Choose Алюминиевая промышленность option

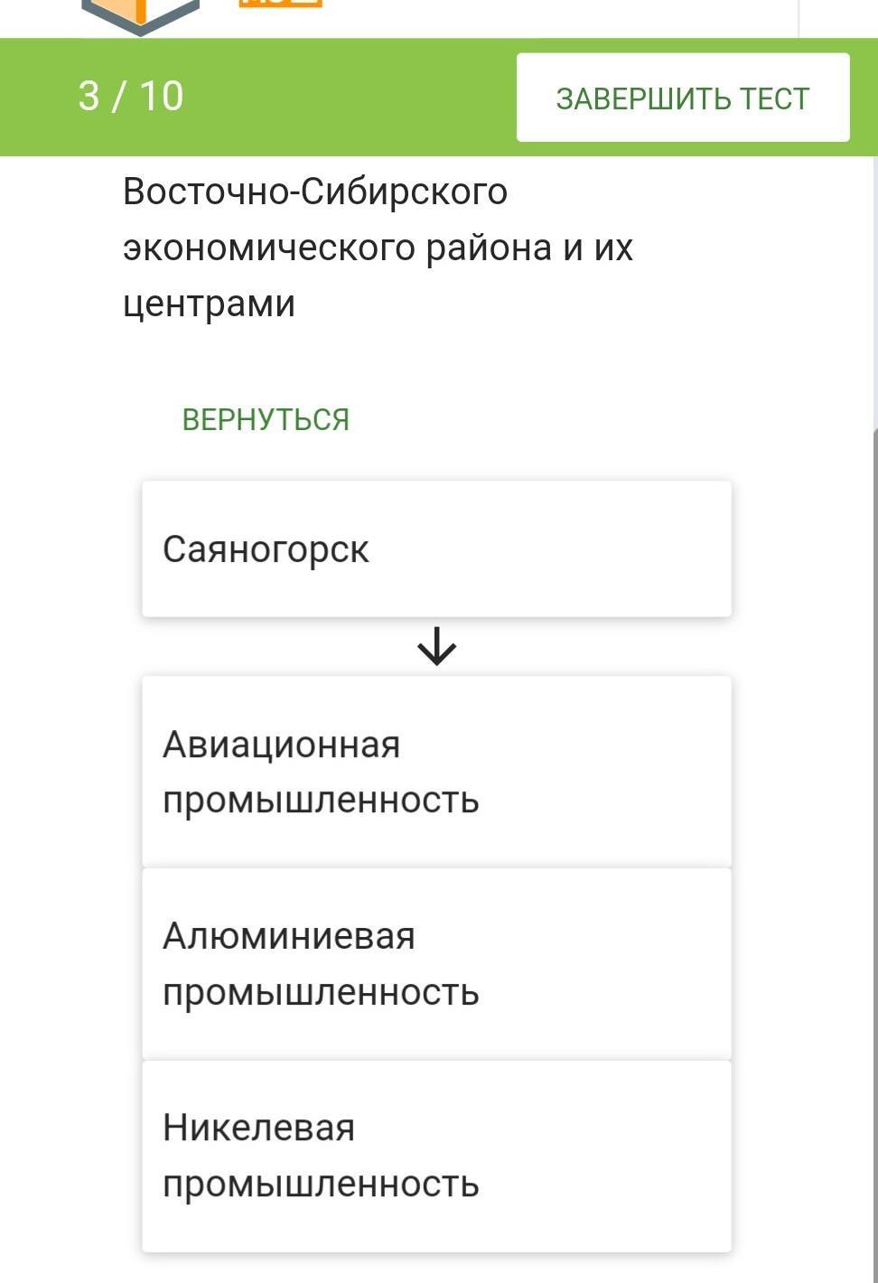[436, 964]
